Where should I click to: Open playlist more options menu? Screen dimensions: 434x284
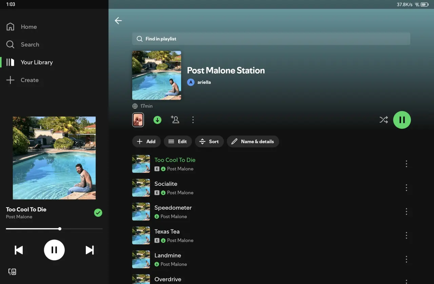click(193, 120)
